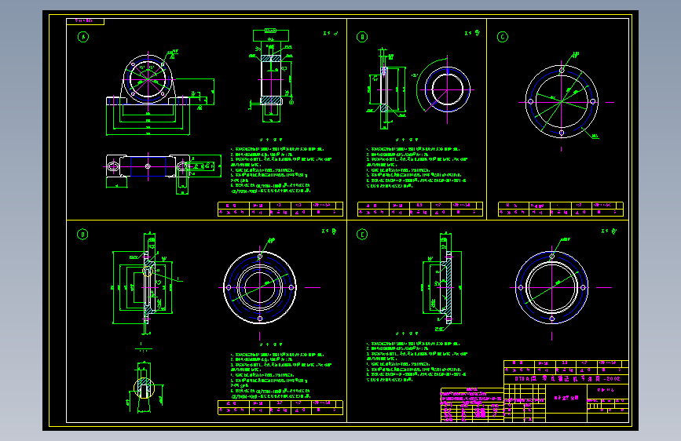Click the right slotted bolt hole in panel A's top view

[x=182, y=166]
